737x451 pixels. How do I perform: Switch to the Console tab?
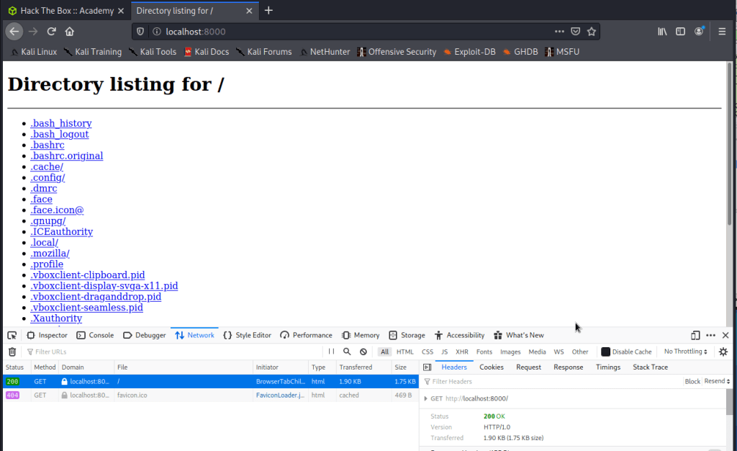95,336
